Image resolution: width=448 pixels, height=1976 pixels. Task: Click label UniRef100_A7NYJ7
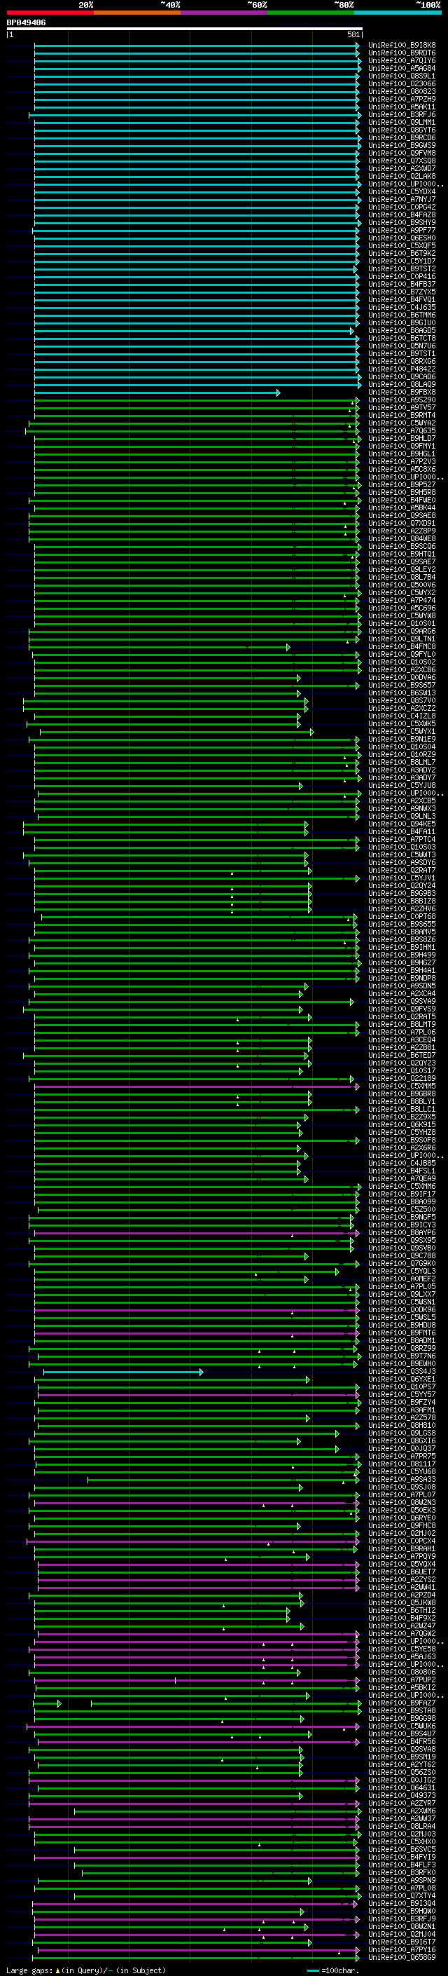[401, 200]
